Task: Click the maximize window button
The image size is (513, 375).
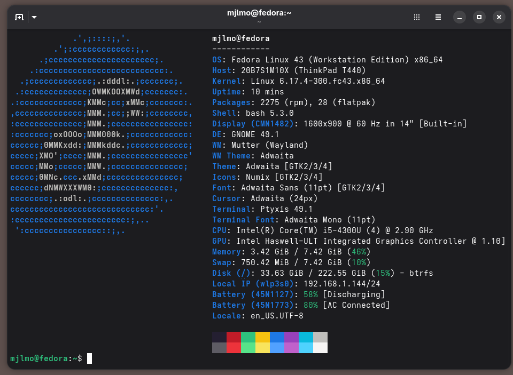Action: point(479,17)
